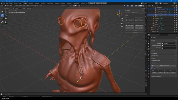
Task: Switch to solid viewport shading mode
Action: [x=140, y=6]
